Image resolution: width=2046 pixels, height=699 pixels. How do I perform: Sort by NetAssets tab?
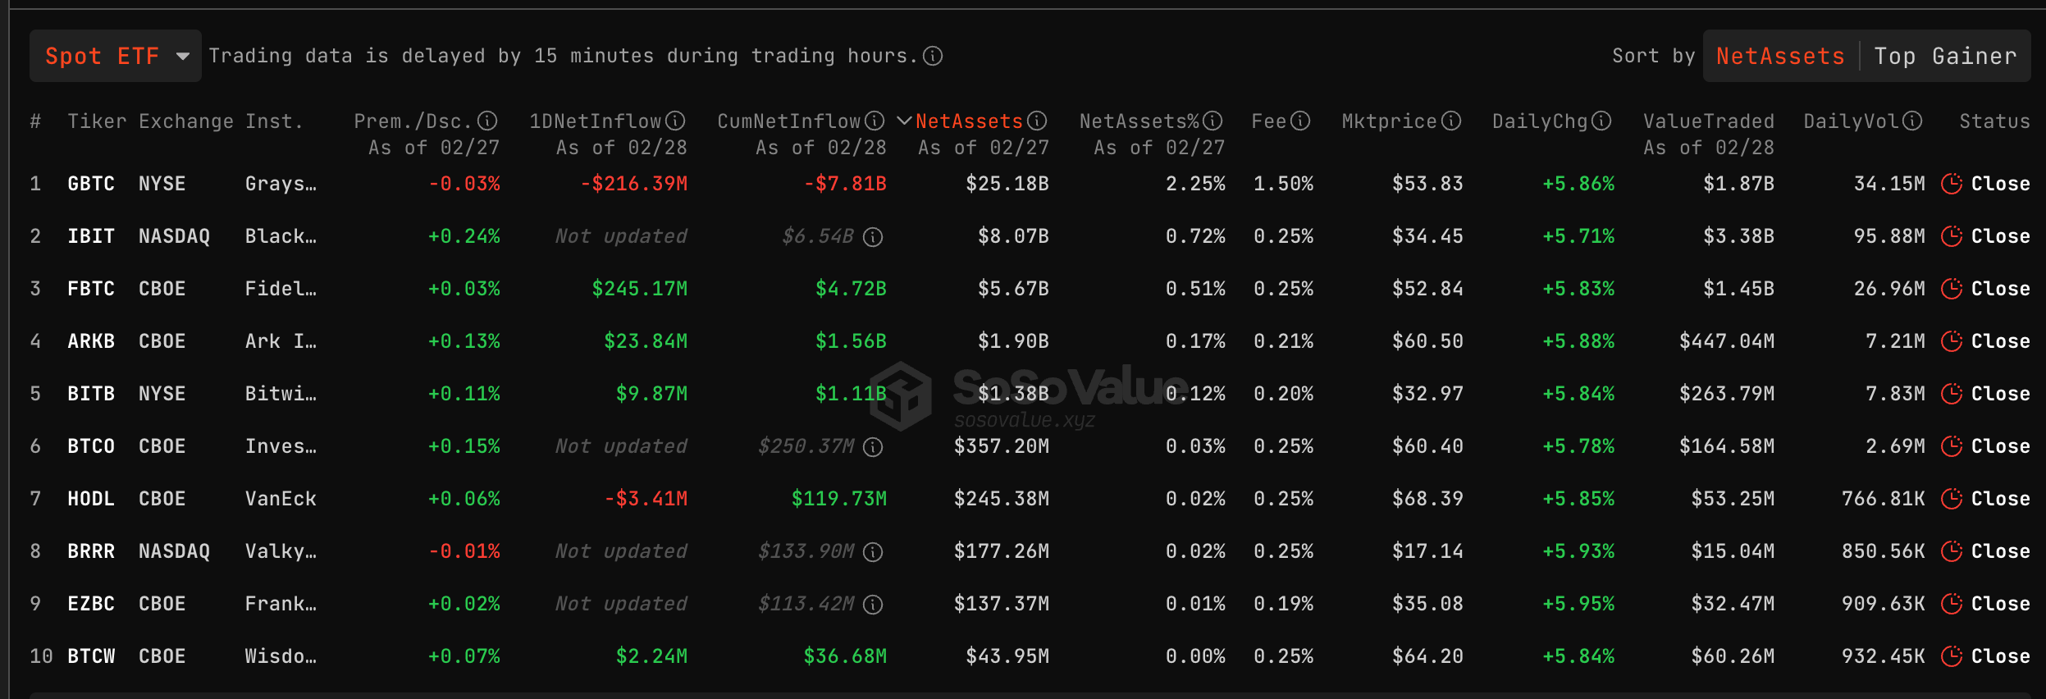[x=1780, y=56]
